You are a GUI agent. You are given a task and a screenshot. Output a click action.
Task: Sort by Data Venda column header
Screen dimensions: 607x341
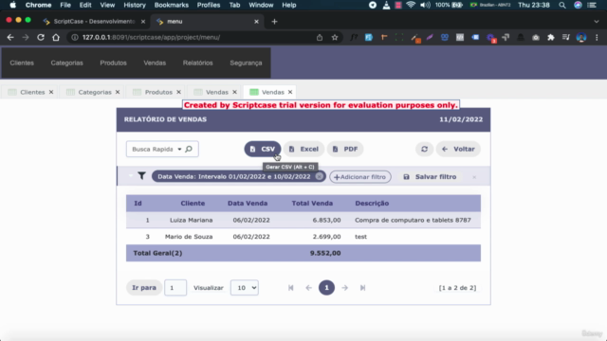coord(248,203)
